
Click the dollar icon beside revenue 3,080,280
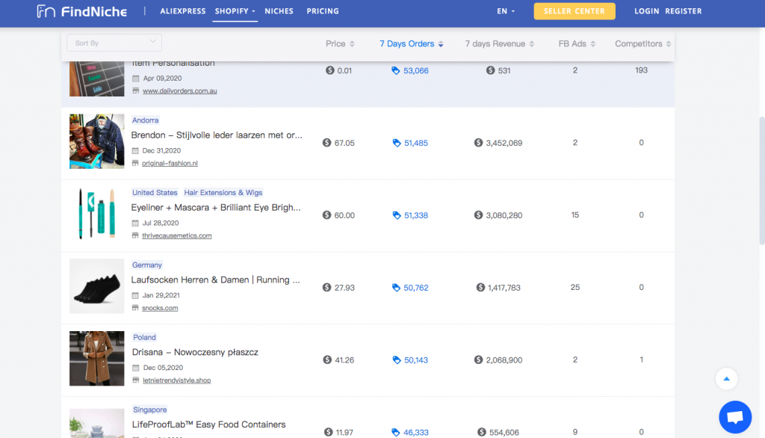[478, 215]
